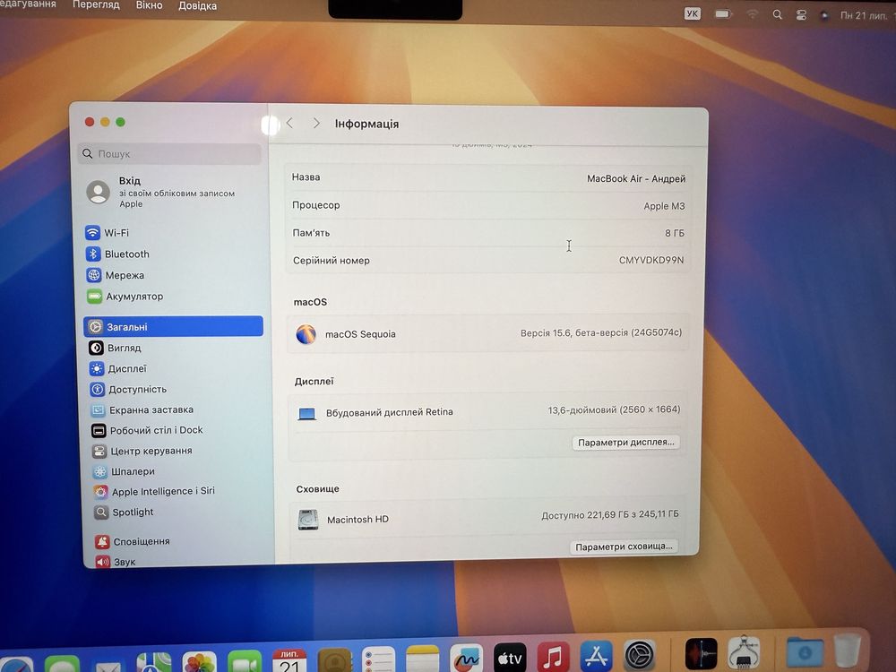Viewport: 896px width, 672px height.
Task: Open Bluetooth settings in the sidebar
Action: (x=117, y=254)
